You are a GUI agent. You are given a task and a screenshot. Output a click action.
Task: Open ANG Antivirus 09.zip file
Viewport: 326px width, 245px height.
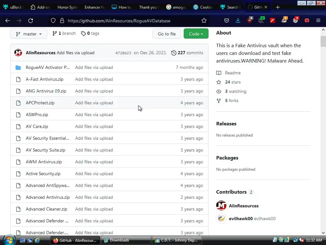pyautogui.click(x=46, y=91)
